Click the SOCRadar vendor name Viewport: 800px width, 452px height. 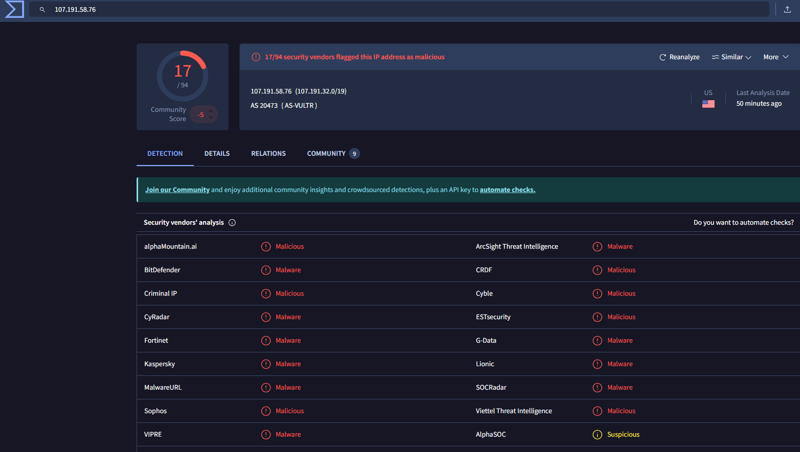point(491,388)
